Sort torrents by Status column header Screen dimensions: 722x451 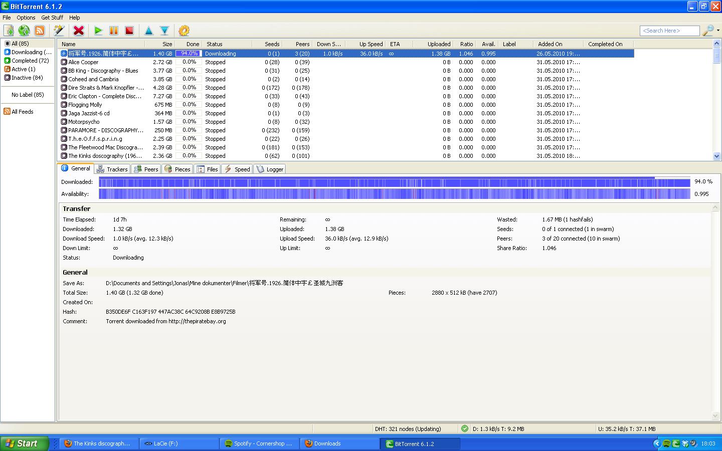(x=228, y=44)
